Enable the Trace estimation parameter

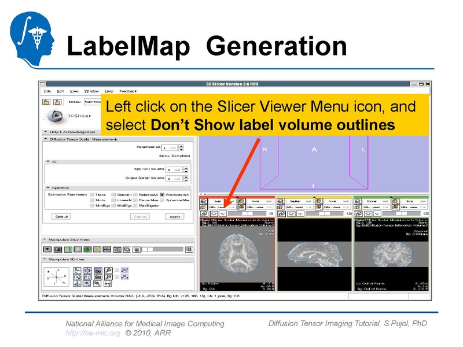click(x=93, y=194)
